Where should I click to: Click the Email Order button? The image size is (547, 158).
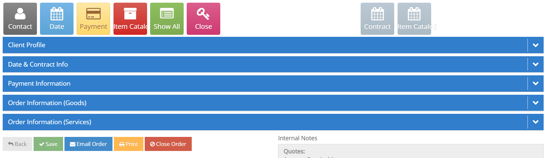coord(88,144)
